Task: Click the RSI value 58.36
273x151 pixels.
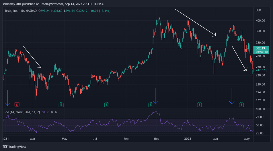Action: (x=45, y=112)
